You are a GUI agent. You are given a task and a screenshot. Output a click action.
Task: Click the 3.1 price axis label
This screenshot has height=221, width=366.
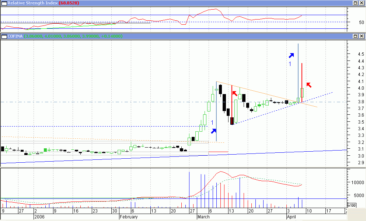pyautogui.click(x=361, y=149)
